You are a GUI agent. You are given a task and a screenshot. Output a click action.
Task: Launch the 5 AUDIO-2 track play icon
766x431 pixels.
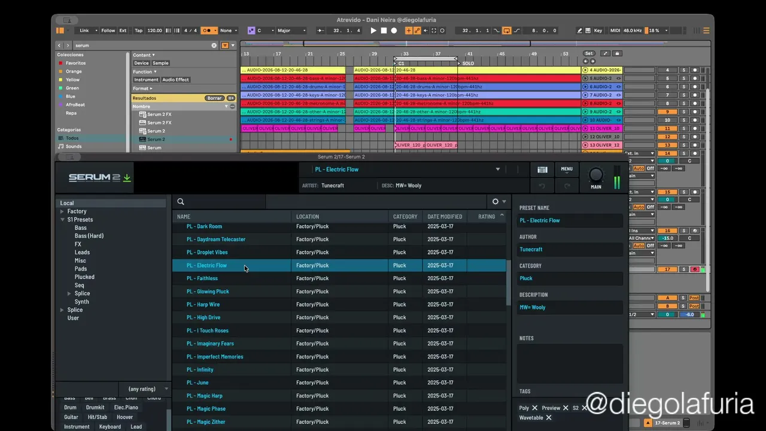(x=585, y=78)
